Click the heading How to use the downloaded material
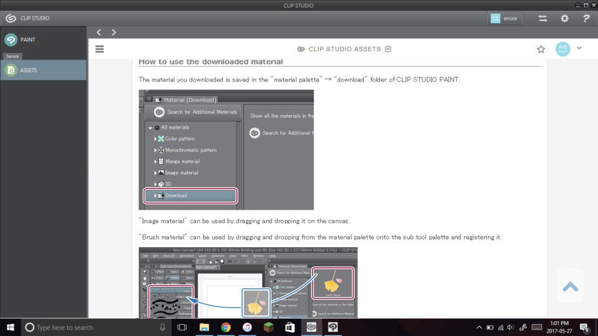The width and height of the screenshot is (598, 336). pos(211,62)
